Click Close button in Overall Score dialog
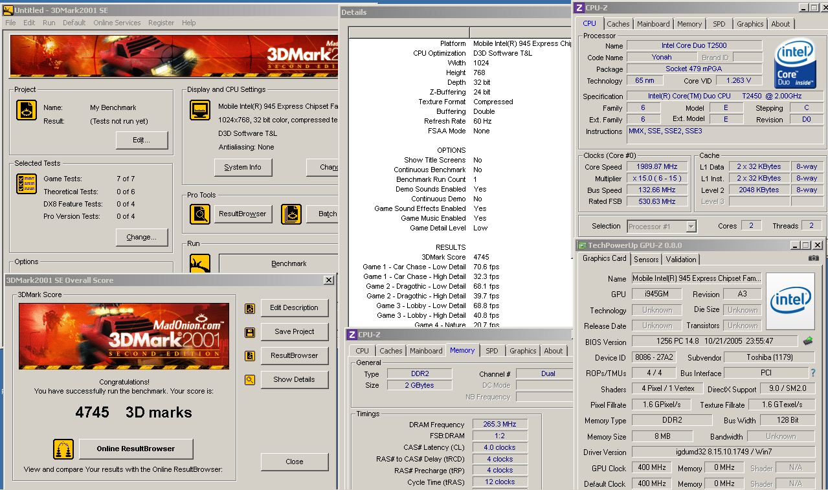Screen dimensions: 828x490 coord(295,462)
